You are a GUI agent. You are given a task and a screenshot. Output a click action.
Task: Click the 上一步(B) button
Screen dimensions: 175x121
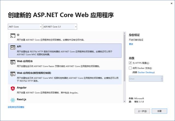pyautogui.click(x=142, y=111)
